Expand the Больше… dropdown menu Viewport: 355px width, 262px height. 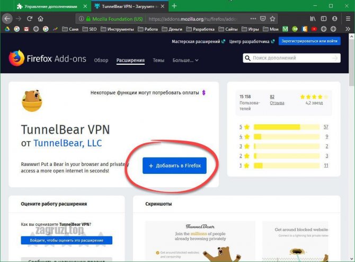coord(185,60)
